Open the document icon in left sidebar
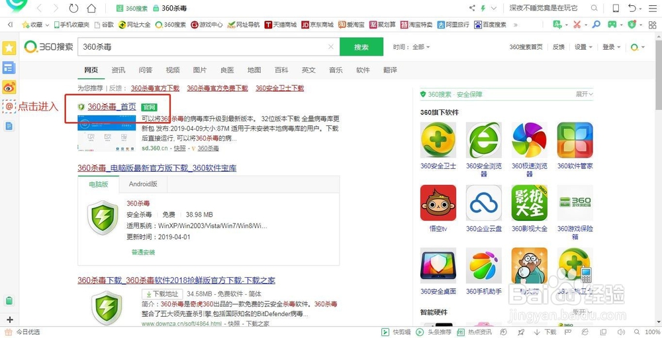This screenshot has width=662, height=338. (x=9, y=126)
